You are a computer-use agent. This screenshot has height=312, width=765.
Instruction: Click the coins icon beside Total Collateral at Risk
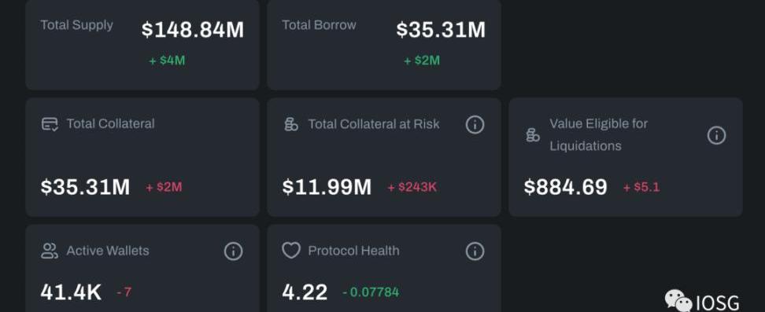click(x=291, y=124)
